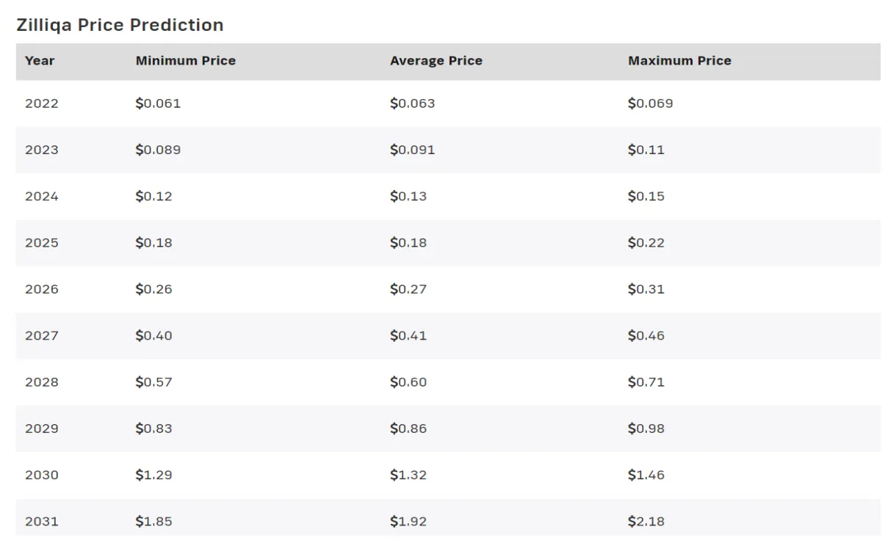Click the Zilliqa Price Prediction heading
The height and width of the screenshot is (543, 896).
click(120, 25)
